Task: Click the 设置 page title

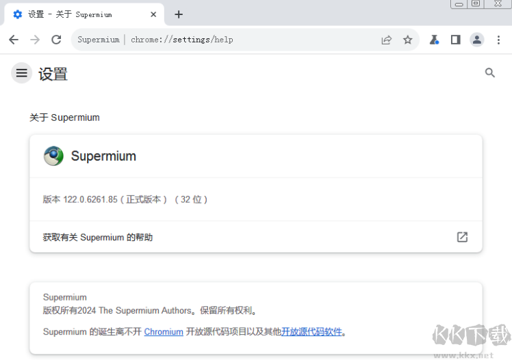Action: pyautogui.click(x=53, y=74)
